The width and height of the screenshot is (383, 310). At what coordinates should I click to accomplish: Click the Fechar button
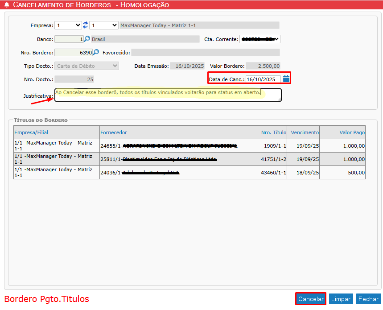(368, 299)
